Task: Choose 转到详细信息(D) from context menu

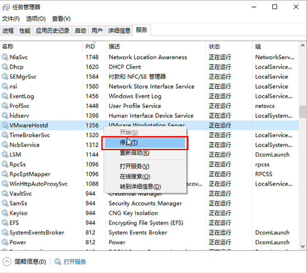Action: pyautogui.click(x=140, y=186)
